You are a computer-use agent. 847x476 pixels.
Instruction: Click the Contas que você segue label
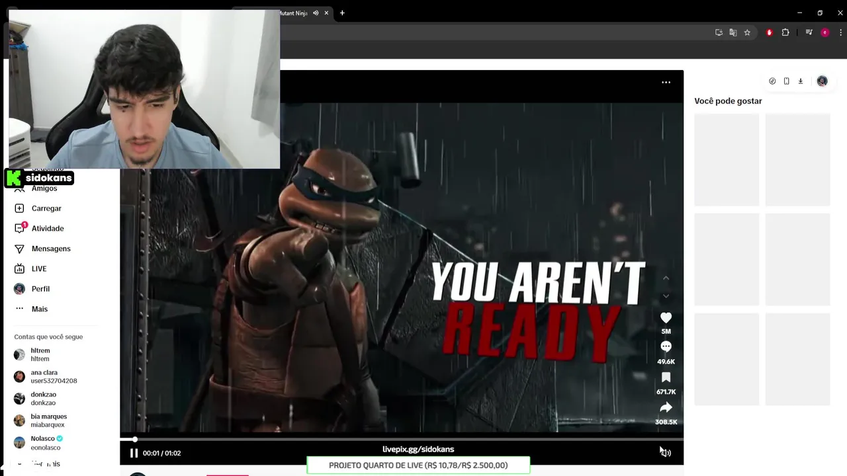48,337
